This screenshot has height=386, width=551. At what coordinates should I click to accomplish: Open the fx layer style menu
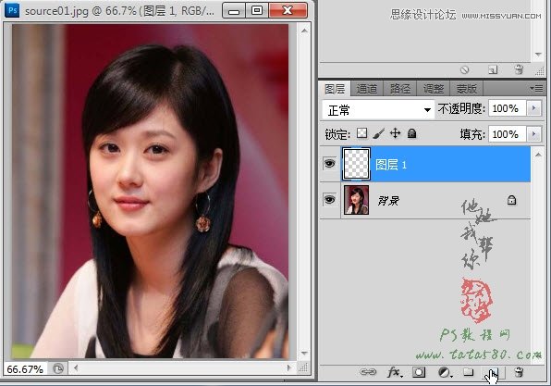pos(395,372)
